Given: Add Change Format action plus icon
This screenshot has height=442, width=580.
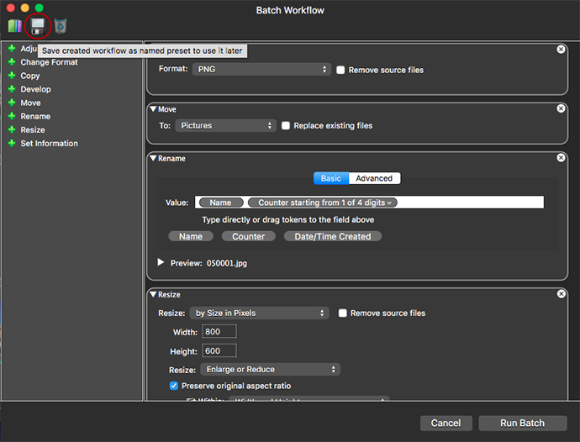Looking at the screenshot, I should (x=12, y=62).
